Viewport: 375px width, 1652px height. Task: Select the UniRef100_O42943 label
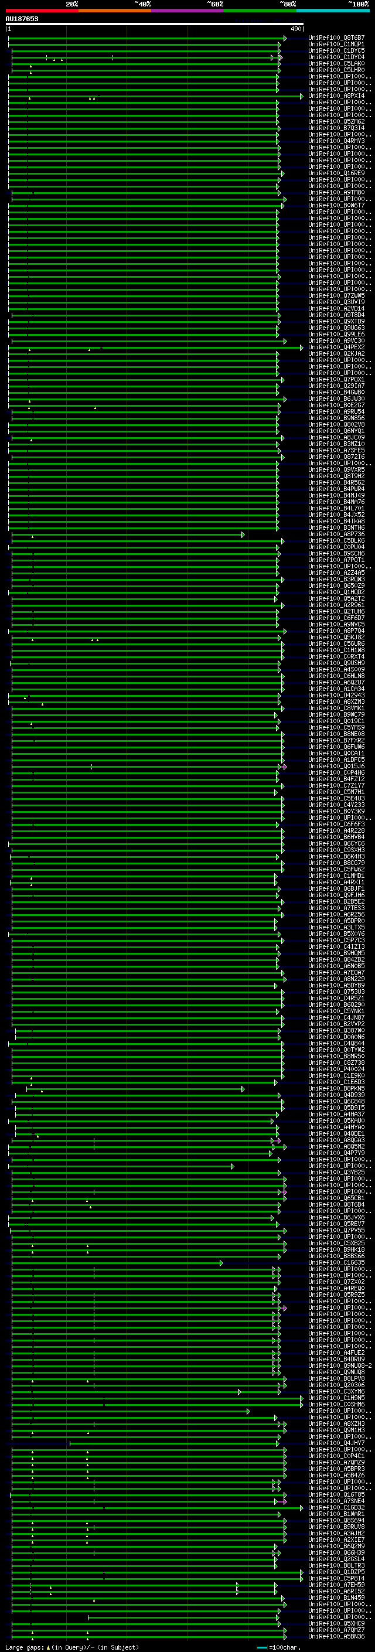coord(336,695)
